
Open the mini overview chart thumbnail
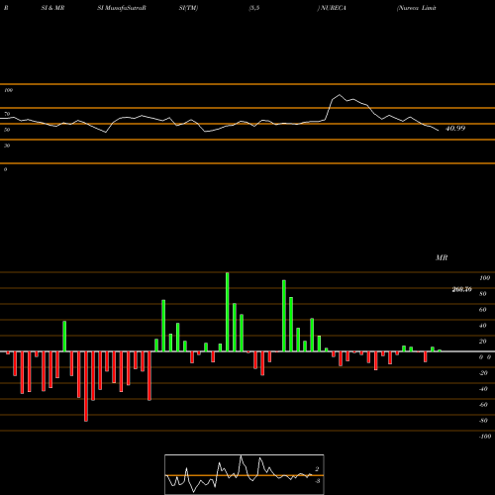click(245, 474)
